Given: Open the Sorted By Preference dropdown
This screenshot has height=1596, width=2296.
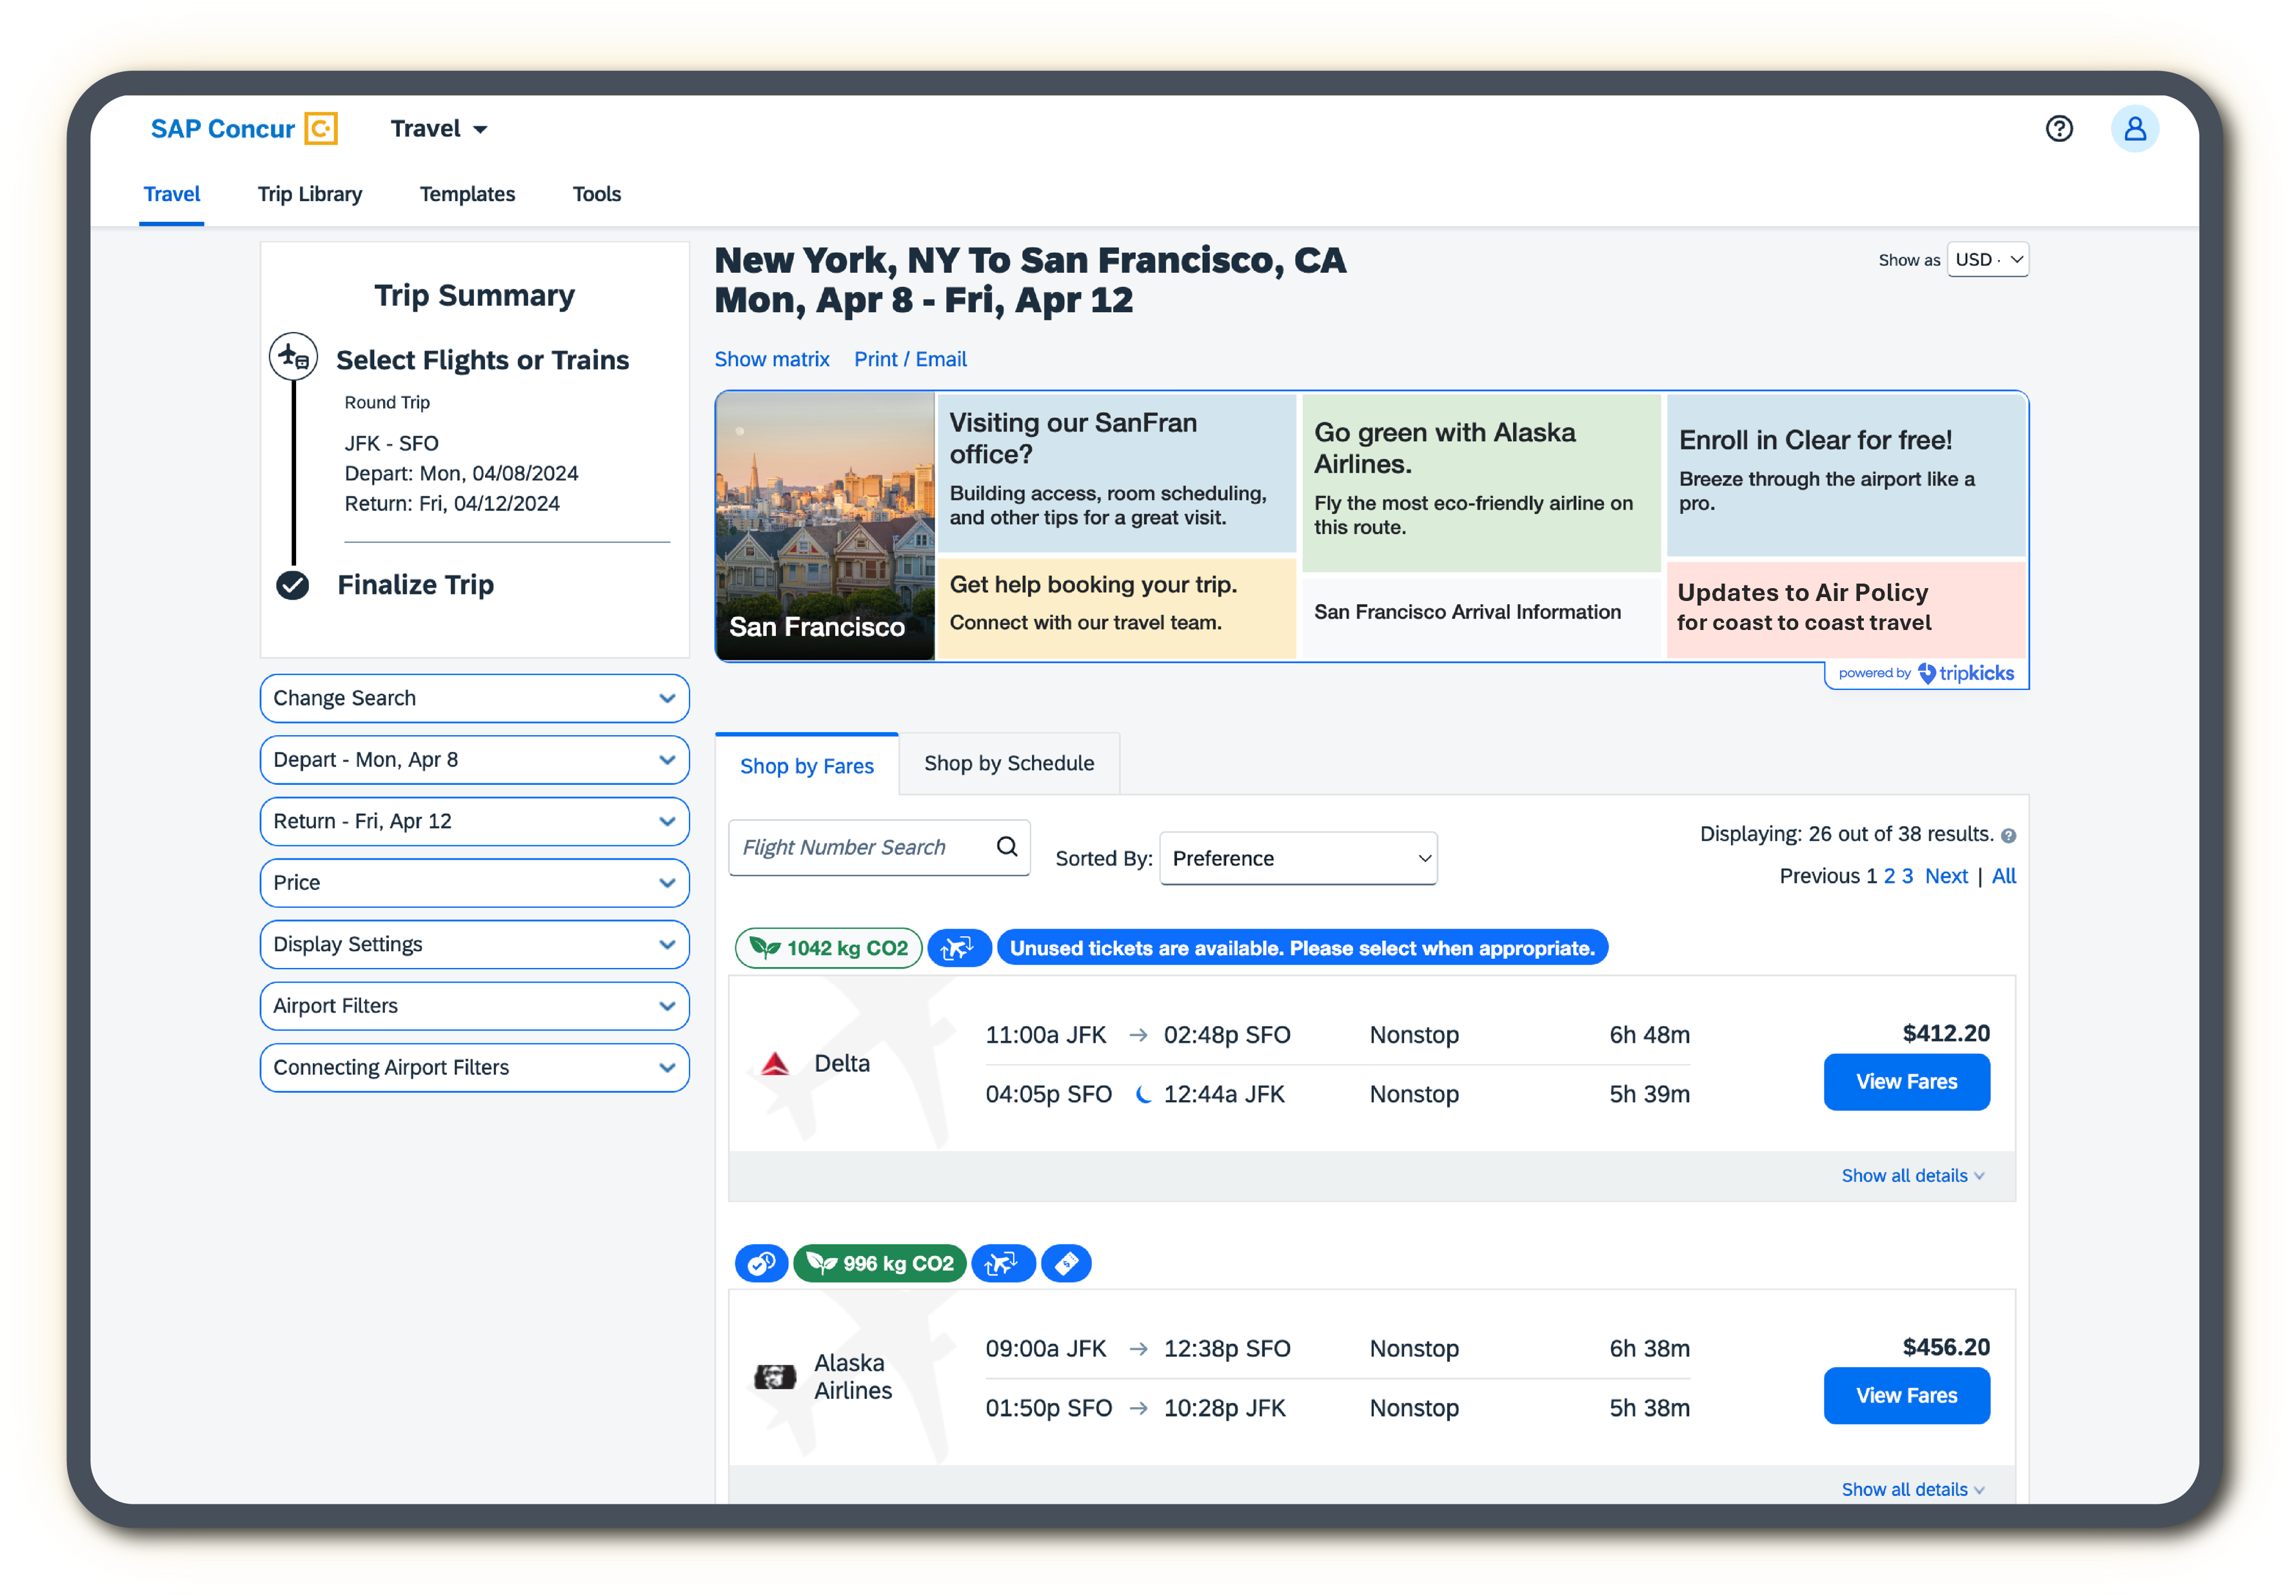Looking at the screenshot, I should (x=1298, y=859).
